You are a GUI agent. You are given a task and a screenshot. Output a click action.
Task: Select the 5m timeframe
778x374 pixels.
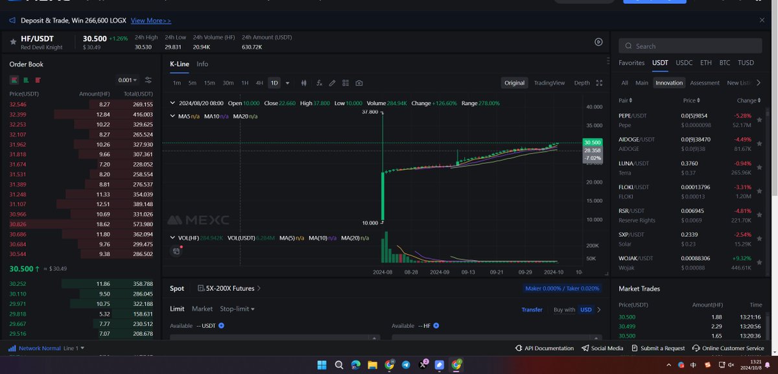[x=193, y=83]
